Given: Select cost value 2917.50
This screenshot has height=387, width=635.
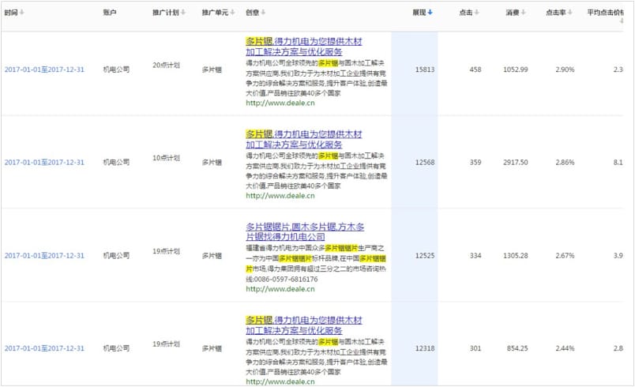Looking at the screenshot, I should pos(516,163).
